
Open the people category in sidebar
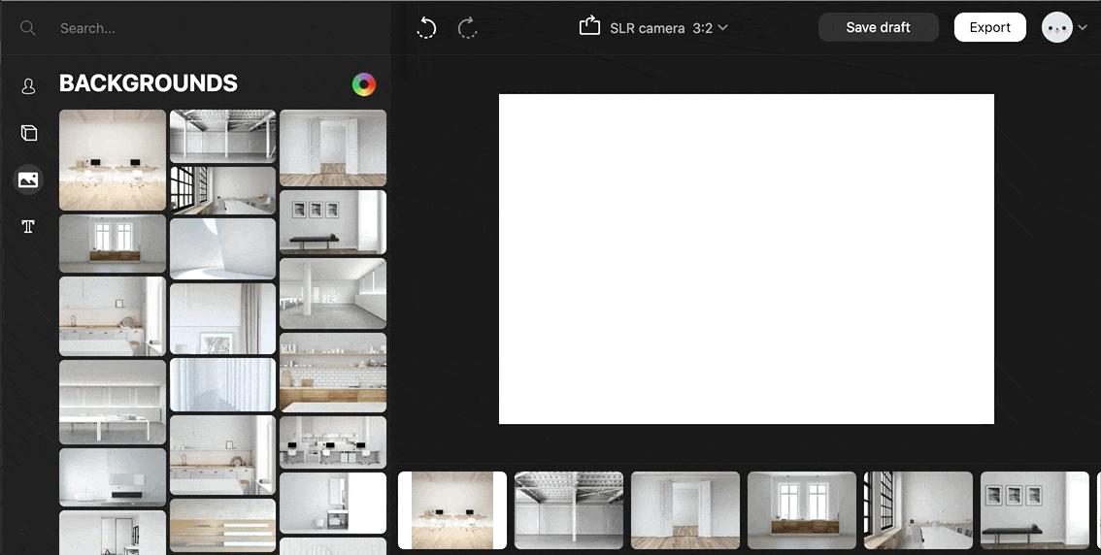pyautogui.click(x=29, y=86)
